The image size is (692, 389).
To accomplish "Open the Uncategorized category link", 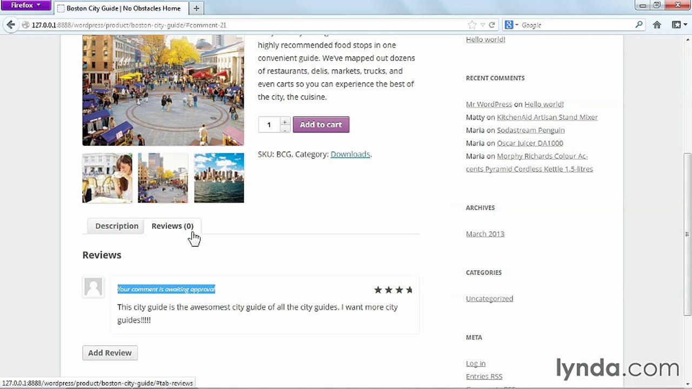I will coord(489,299).
